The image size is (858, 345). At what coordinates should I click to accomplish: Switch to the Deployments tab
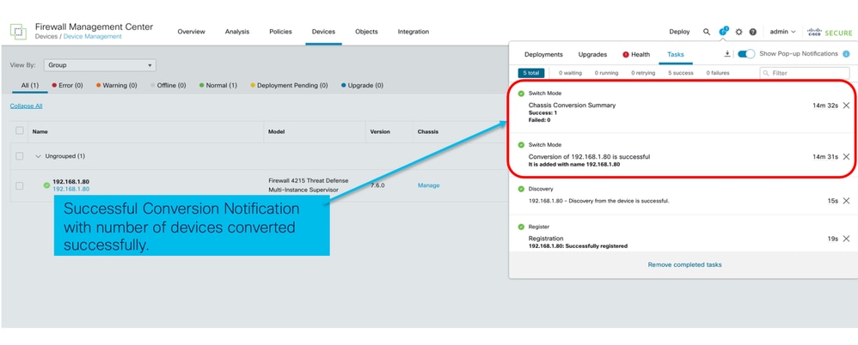tap(543, 55)
